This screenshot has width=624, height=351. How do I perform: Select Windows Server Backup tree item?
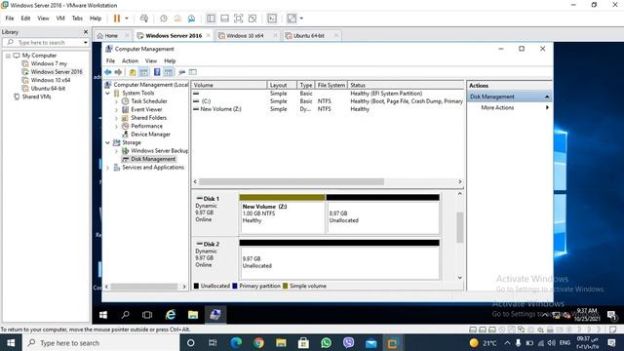(160, 151)
